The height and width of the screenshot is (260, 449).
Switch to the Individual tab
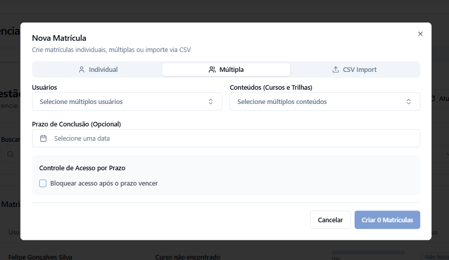[x=97, y=69]
